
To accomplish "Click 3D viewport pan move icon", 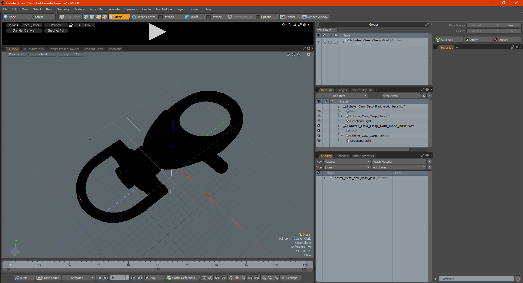I will pyautogui.click(x=288, y=54).
